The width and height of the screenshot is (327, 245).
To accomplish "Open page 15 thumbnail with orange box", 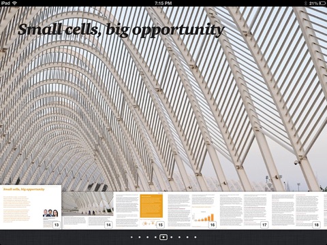I will (140, 210).
